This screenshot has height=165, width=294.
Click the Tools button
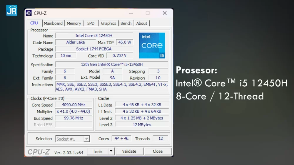(98, 151)
